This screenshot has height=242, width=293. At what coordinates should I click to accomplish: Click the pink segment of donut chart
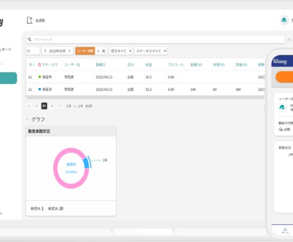56,168
